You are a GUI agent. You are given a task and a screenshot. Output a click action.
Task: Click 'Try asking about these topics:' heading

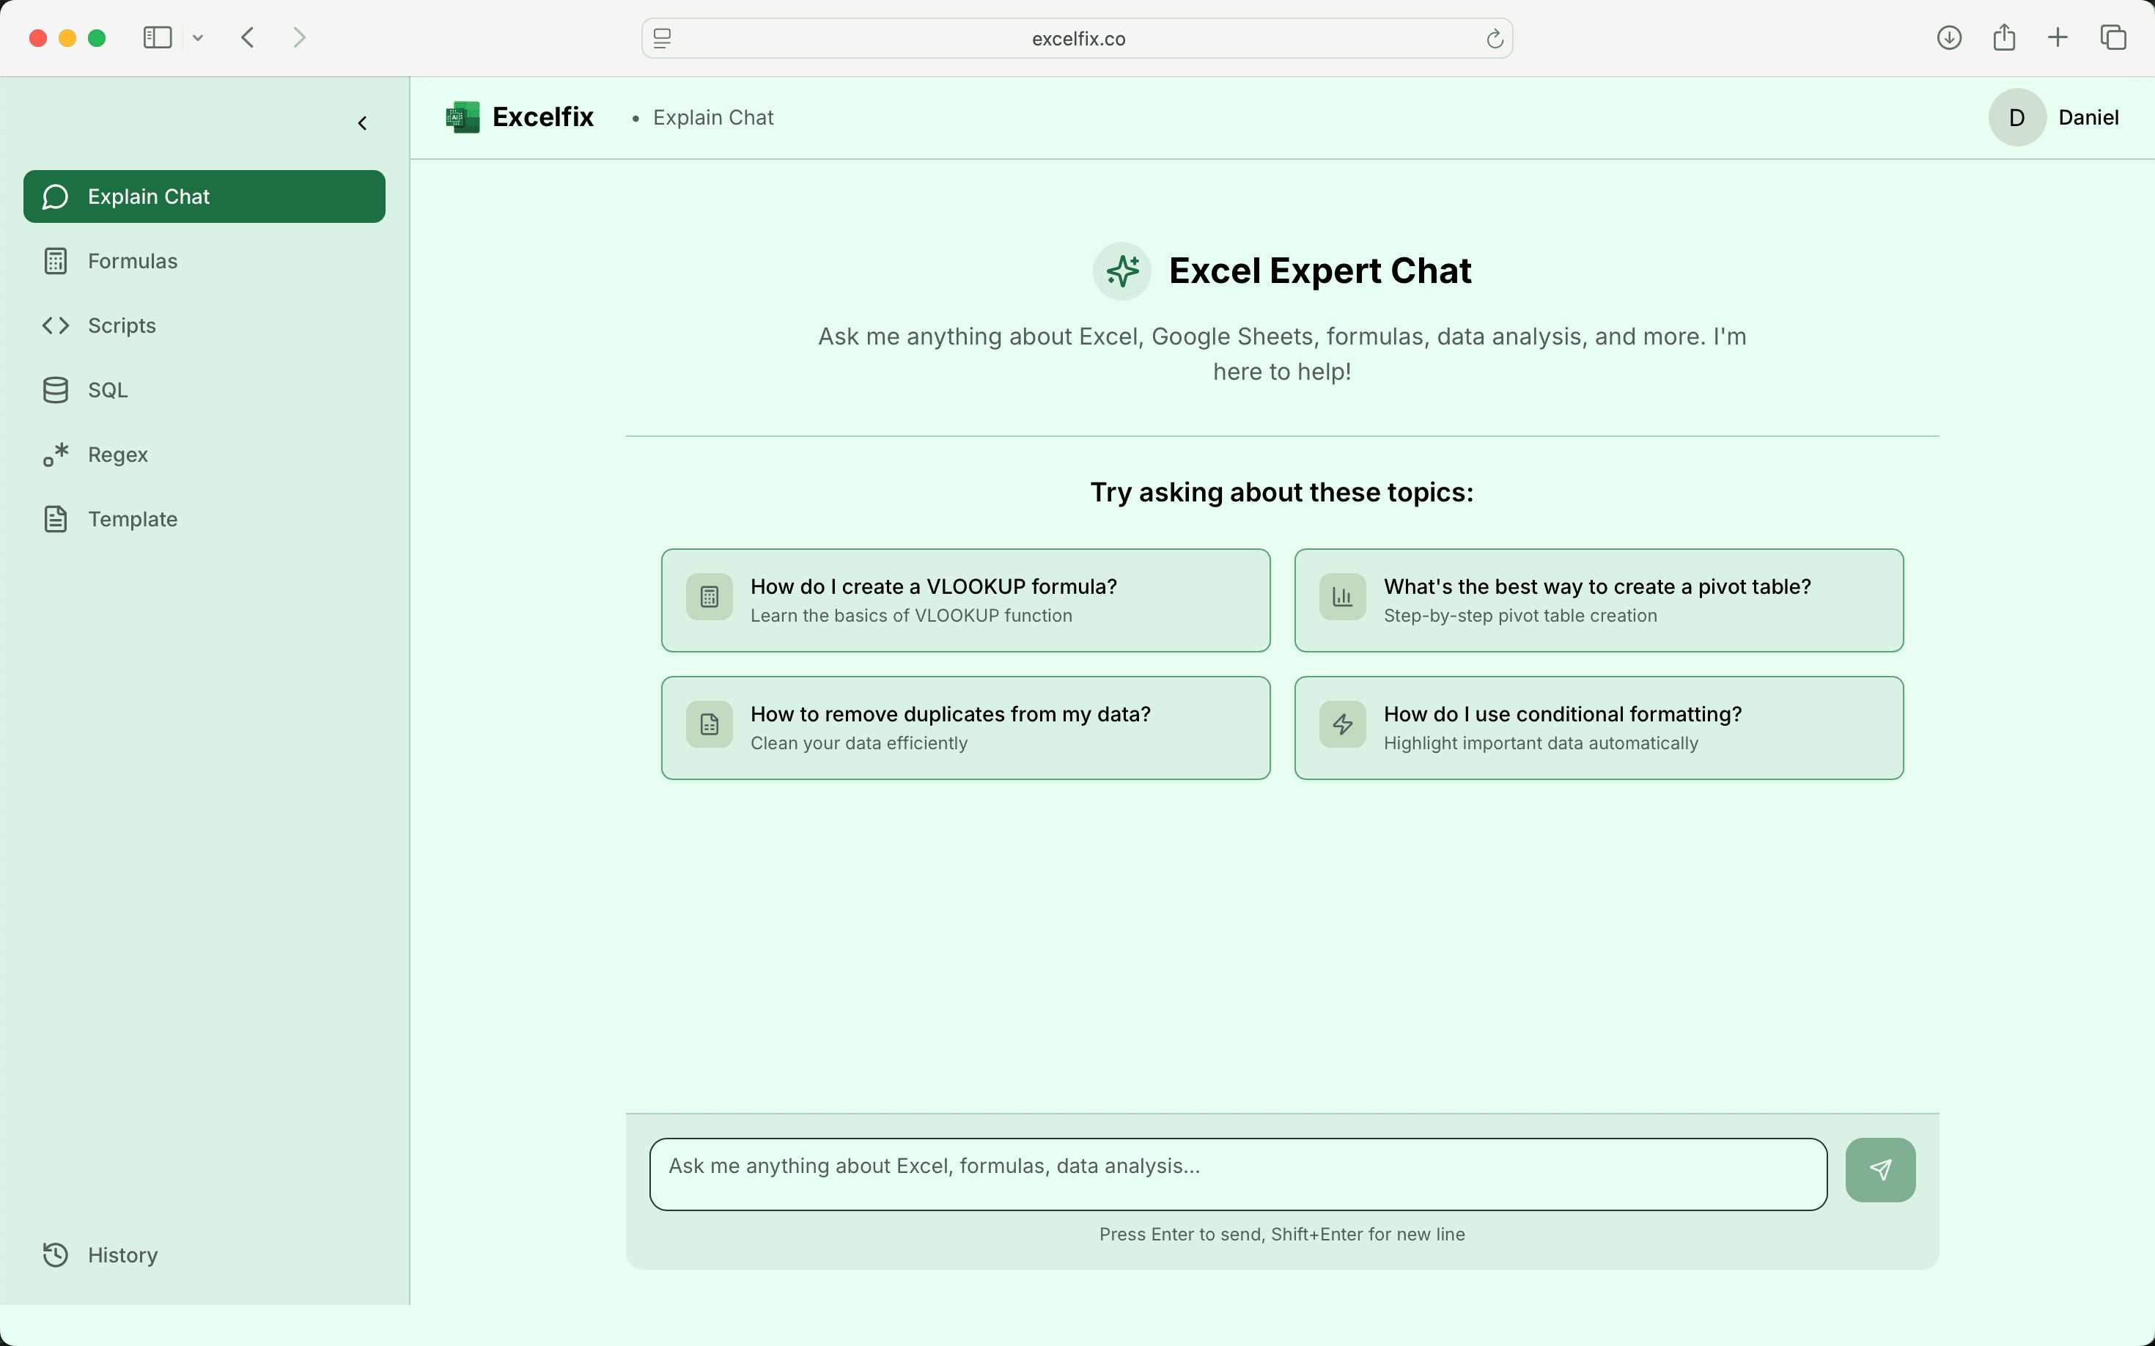coord(1282,493)
